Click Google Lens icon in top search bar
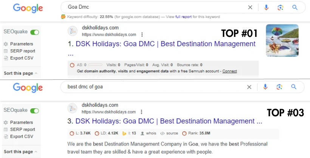Image resolution: width=310 pixels, height=158 pixels. 280,7
